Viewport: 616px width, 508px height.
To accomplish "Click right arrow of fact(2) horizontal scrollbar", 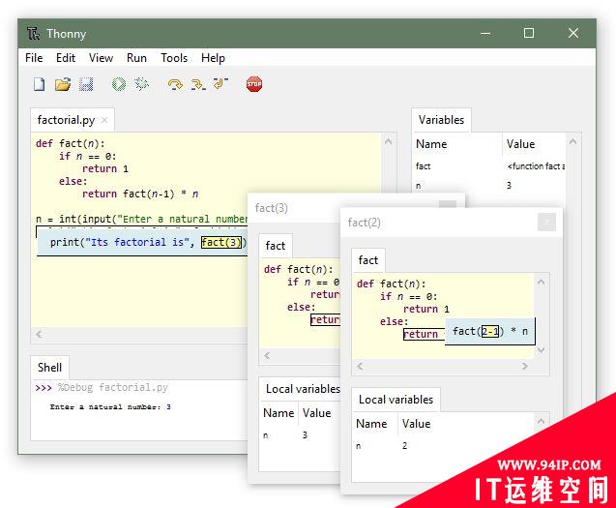I will pos(525,366).
